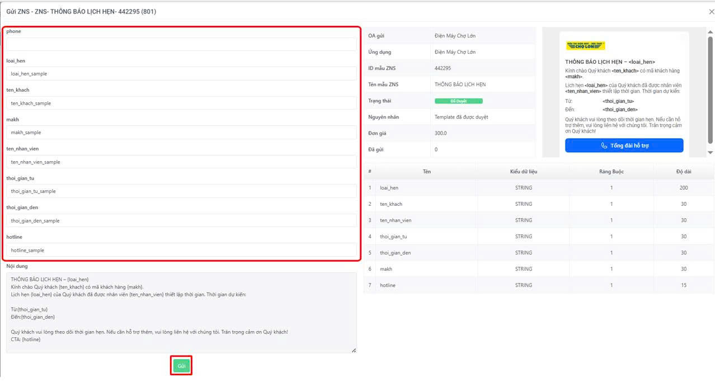Click the hotline input field

click(x=181, y=250)
